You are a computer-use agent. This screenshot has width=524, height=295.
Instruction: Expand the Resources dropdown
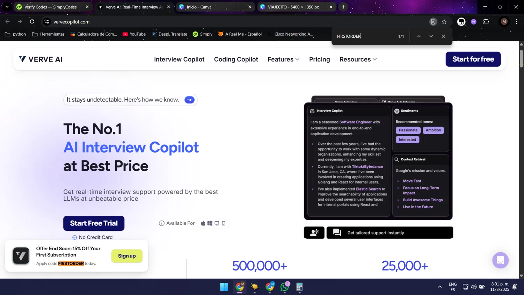tap(358, 59)
